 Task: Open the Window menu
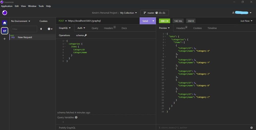tap(32, 6)
